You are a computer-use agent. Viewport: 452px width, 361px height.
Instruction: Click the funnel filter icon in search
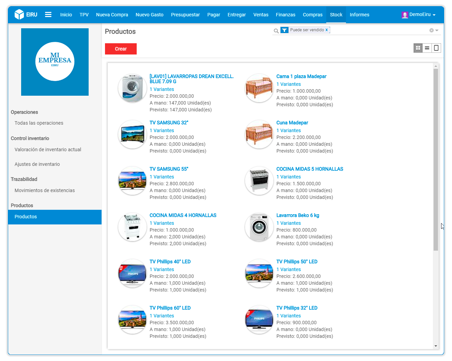click(284, 30)
